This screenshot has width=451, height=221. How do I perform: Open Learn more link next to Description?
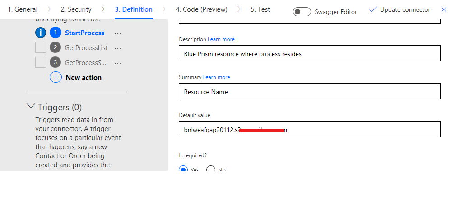(x=221, y=39)
